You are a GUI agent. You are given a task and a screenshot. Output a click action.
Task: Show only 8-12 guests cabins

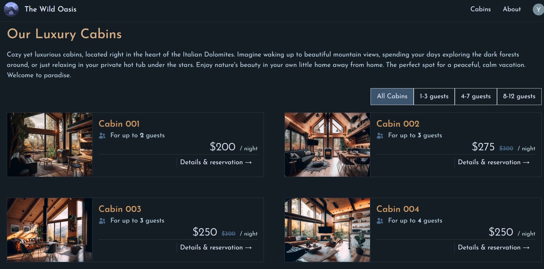(519, 96)
